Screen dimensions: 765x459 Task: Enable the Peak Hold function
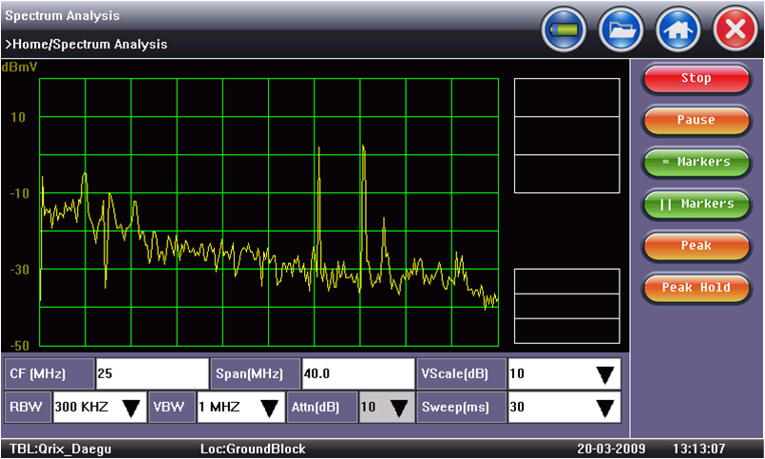(x=697, y=288)
